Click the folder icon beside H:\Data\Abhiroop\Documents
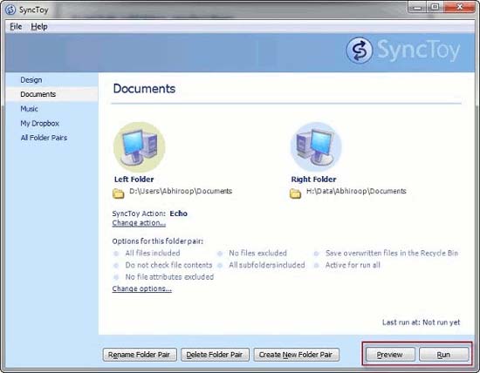 (x=295, y=193)
